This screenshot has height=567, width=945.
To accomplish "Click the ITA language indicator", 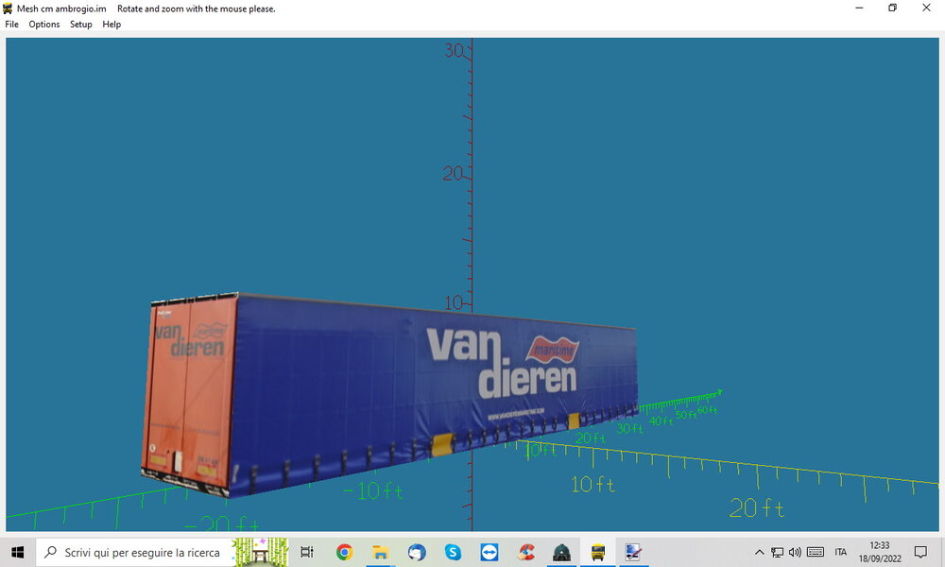I will [841, 552].
